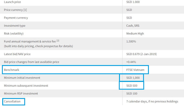
Task: Click the Payment currency label
Action: [16, 18]
